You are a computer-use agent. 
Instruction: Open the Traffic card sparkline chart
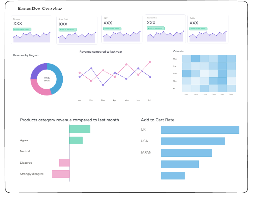[x=208, y=36]
